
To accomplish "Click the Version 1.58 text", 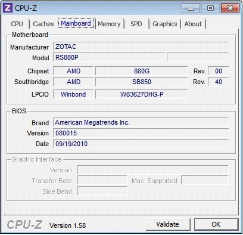I will click(68, 225).
